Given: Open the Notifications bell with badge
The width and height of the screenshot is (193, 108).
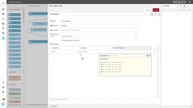Looking at the screenshot, I should point(4,99).
